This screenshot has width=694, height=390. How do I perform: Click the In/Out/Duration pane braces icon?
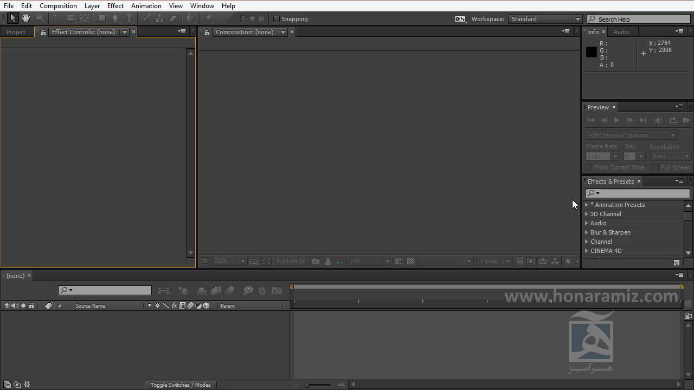(27, 385)
